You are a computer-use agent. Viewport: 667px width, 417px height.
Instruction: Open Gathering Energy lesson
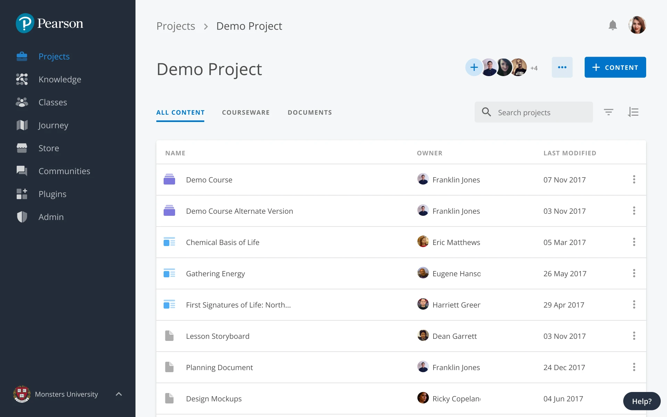(215, 274)
